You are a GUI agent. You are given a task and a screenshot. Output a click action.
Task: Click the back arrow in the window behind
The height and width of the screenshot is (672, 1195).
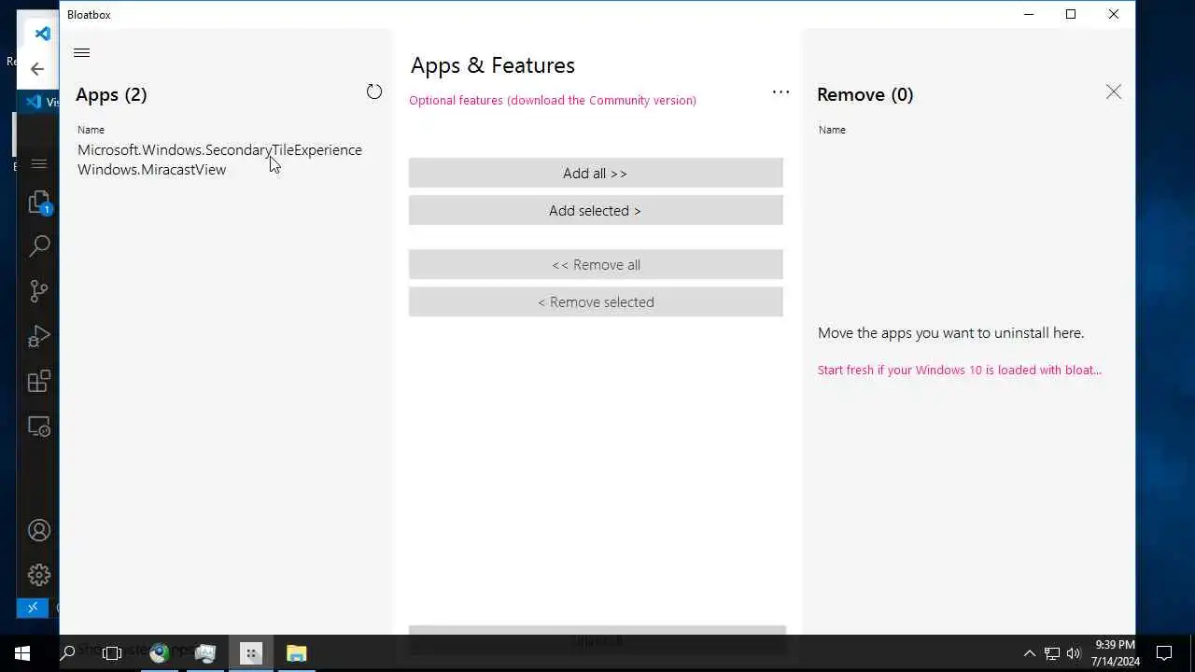[37, 69]
